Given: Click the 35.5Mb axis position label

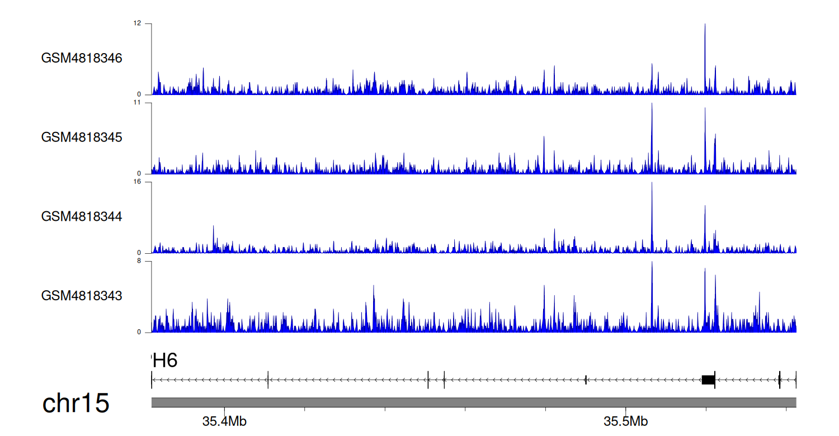Looking at the screenshot, I should [x=626, y=421].
